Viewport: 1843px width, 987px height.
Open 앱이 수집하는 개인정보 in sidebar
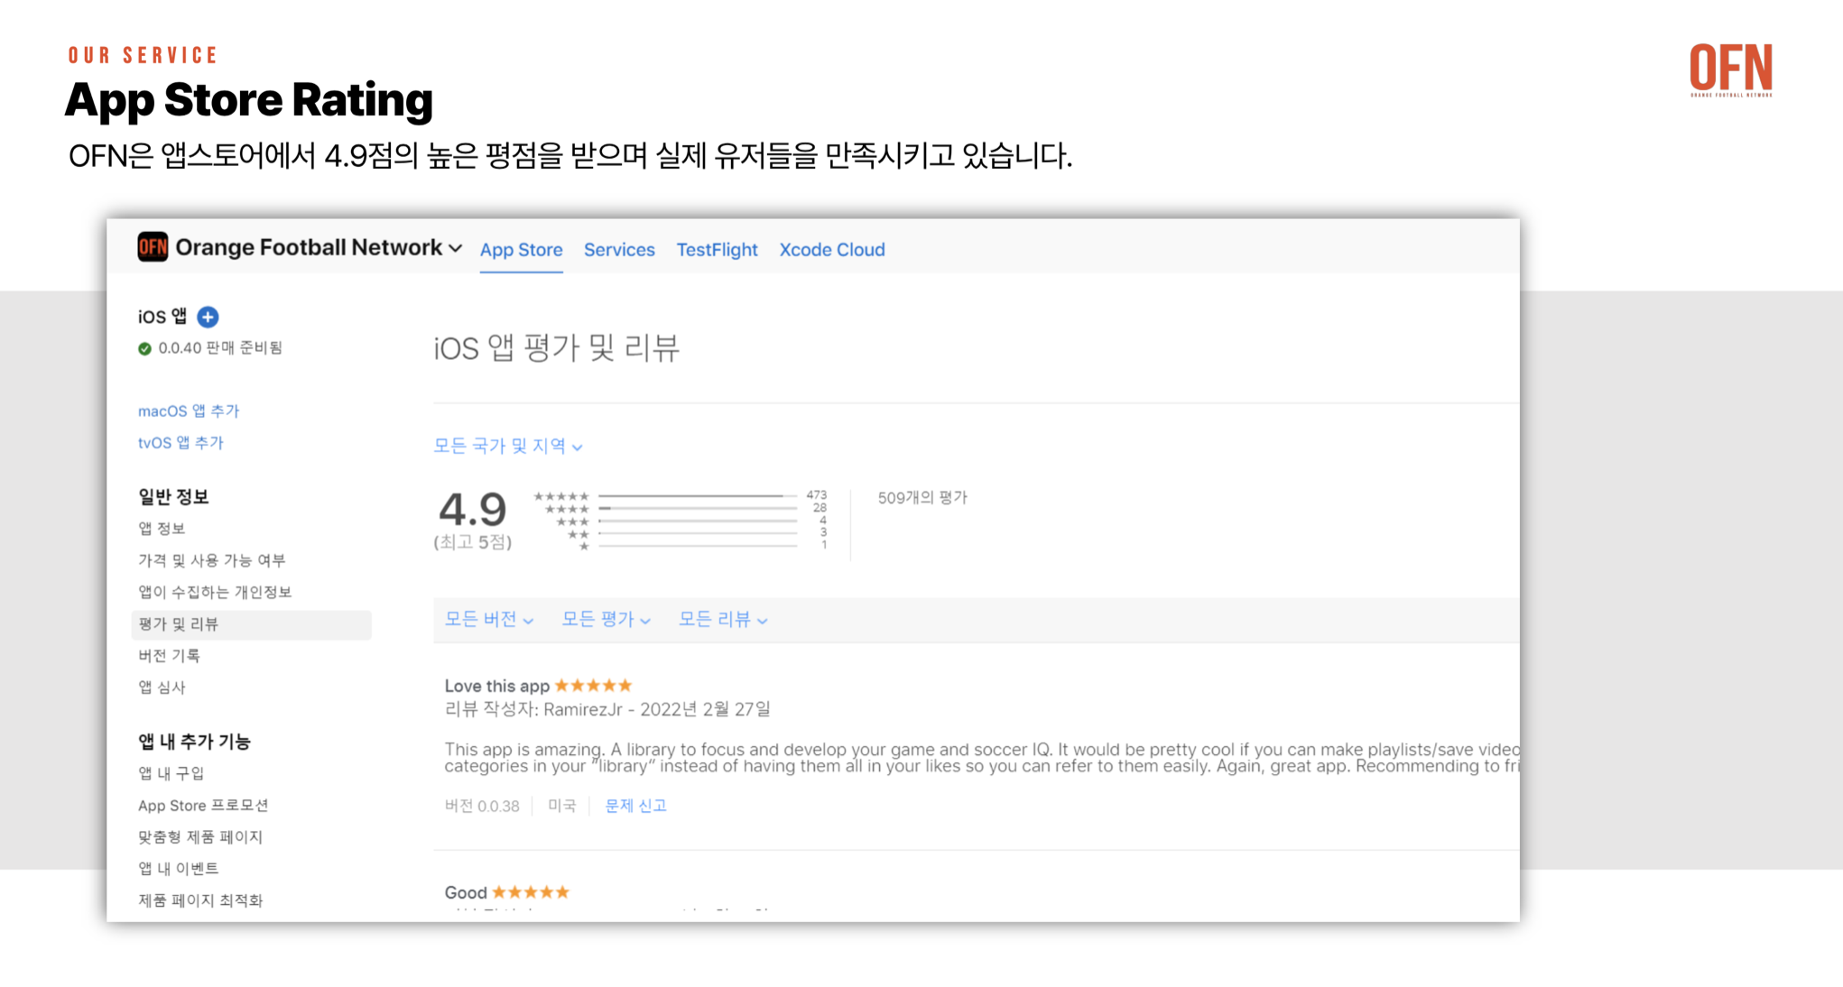[x=215, y=592]
